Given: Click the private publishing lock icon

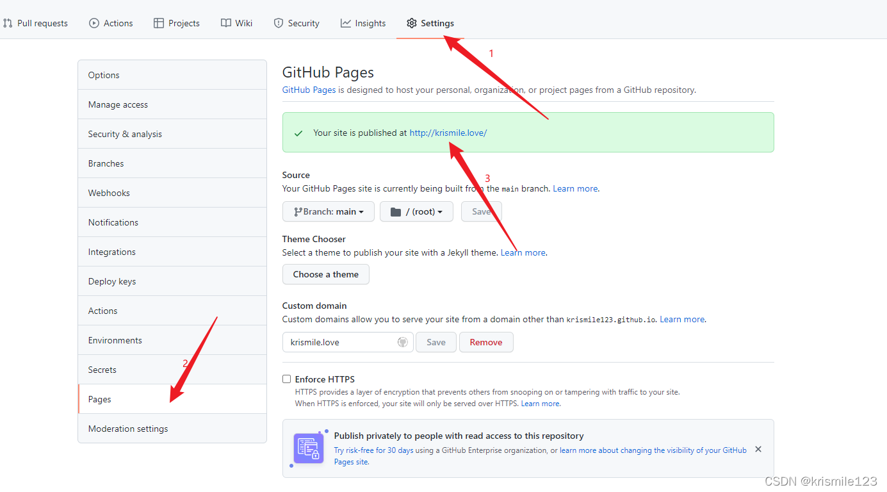Looking at the screenshot, I should 309,448.
